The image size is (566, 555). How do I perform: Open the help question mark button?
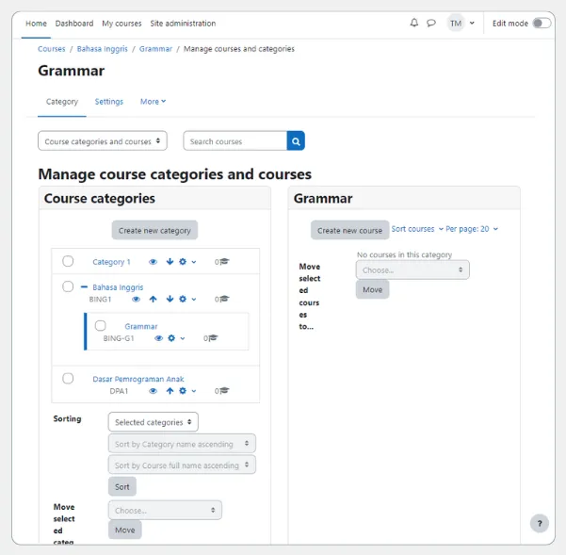[x=540, y=523]
